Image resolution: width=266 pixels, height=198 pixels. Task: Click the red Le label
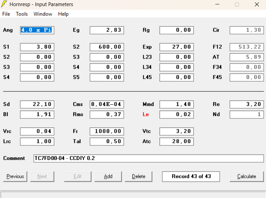tap(146, 114)
